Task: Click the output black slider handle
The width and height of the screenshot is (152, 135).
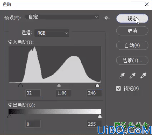Action: (x=9, y=116)
